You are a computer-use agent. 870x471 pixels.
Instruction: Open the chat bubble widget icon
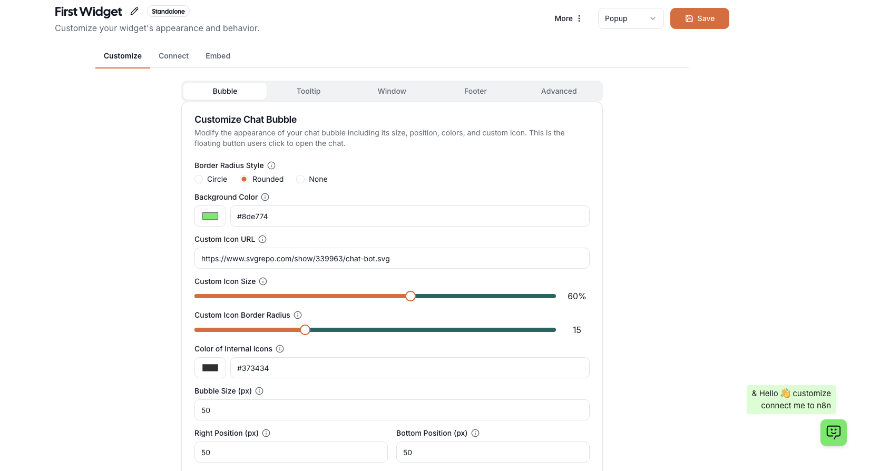(x=833, y=433)
